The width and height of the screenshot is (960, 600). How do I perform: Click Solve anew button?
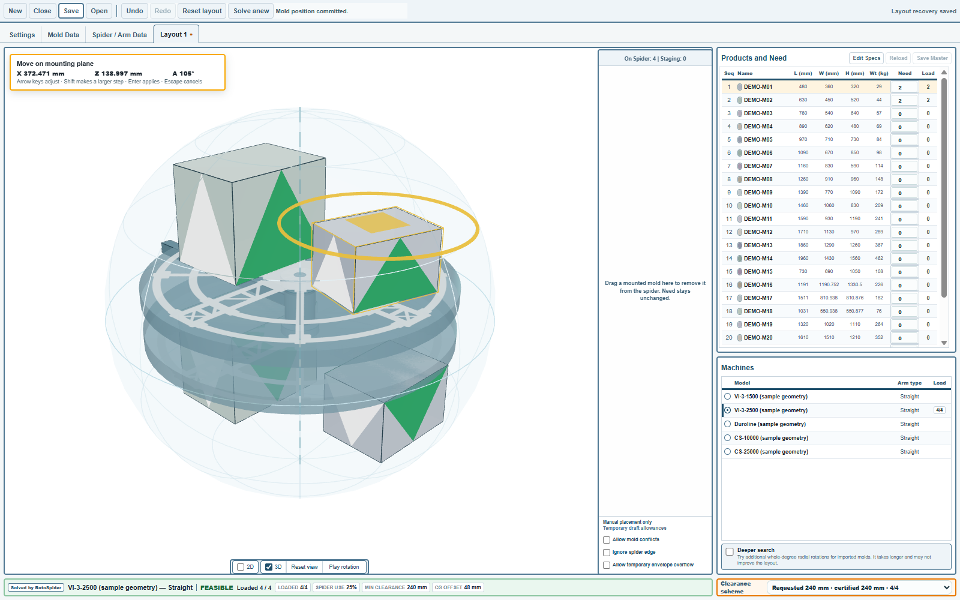point(251,11)
